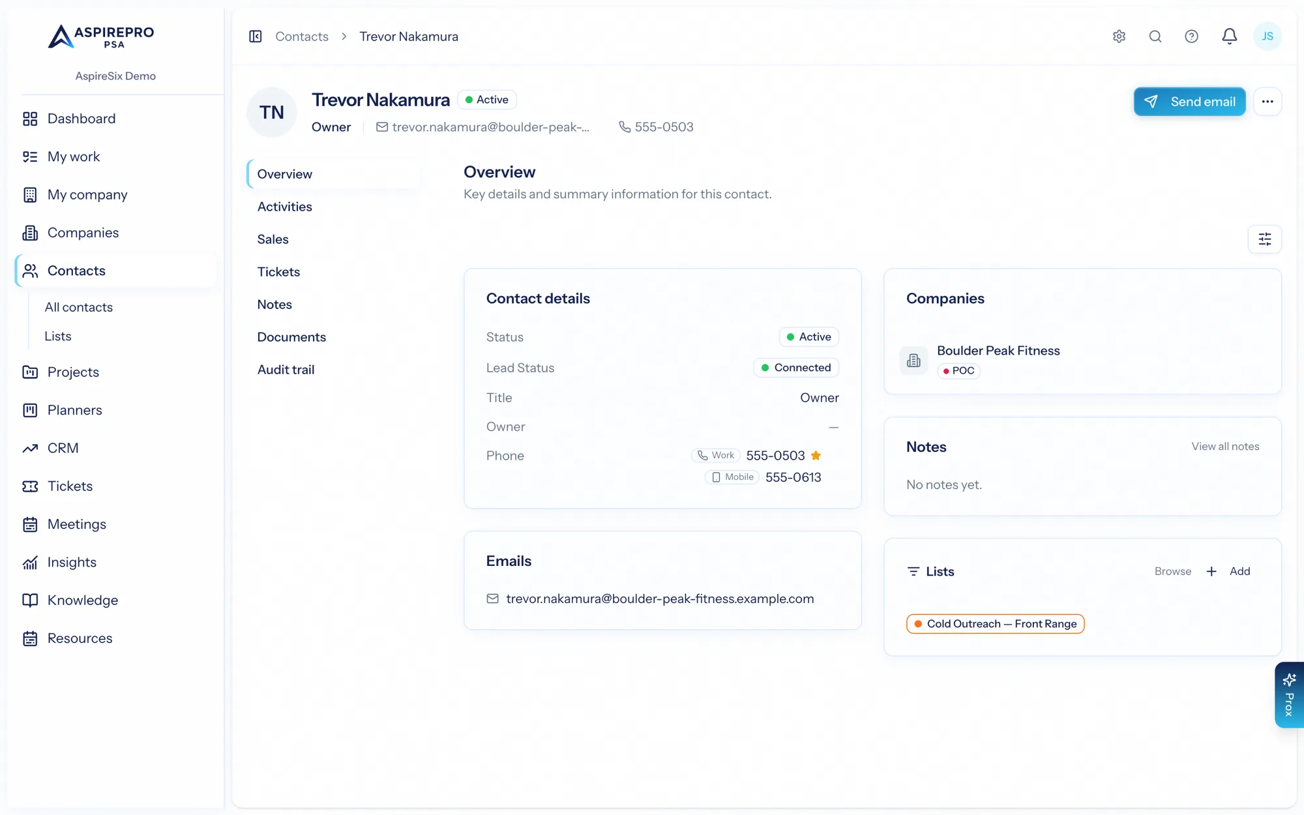
Task: Click Active badge beside contact name
Action: point(487,100)
